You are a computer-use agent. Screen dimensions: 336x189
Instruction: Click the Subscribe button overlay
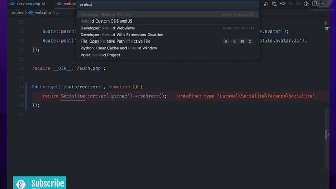[39, 183]
